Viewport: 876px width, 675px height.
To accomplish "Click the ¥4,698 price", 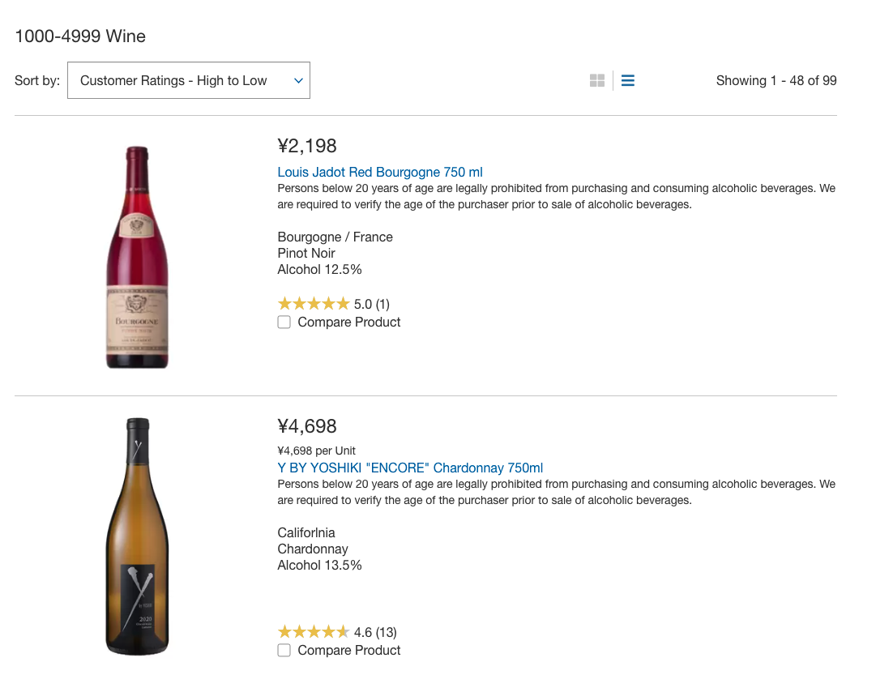I will 306,426.
